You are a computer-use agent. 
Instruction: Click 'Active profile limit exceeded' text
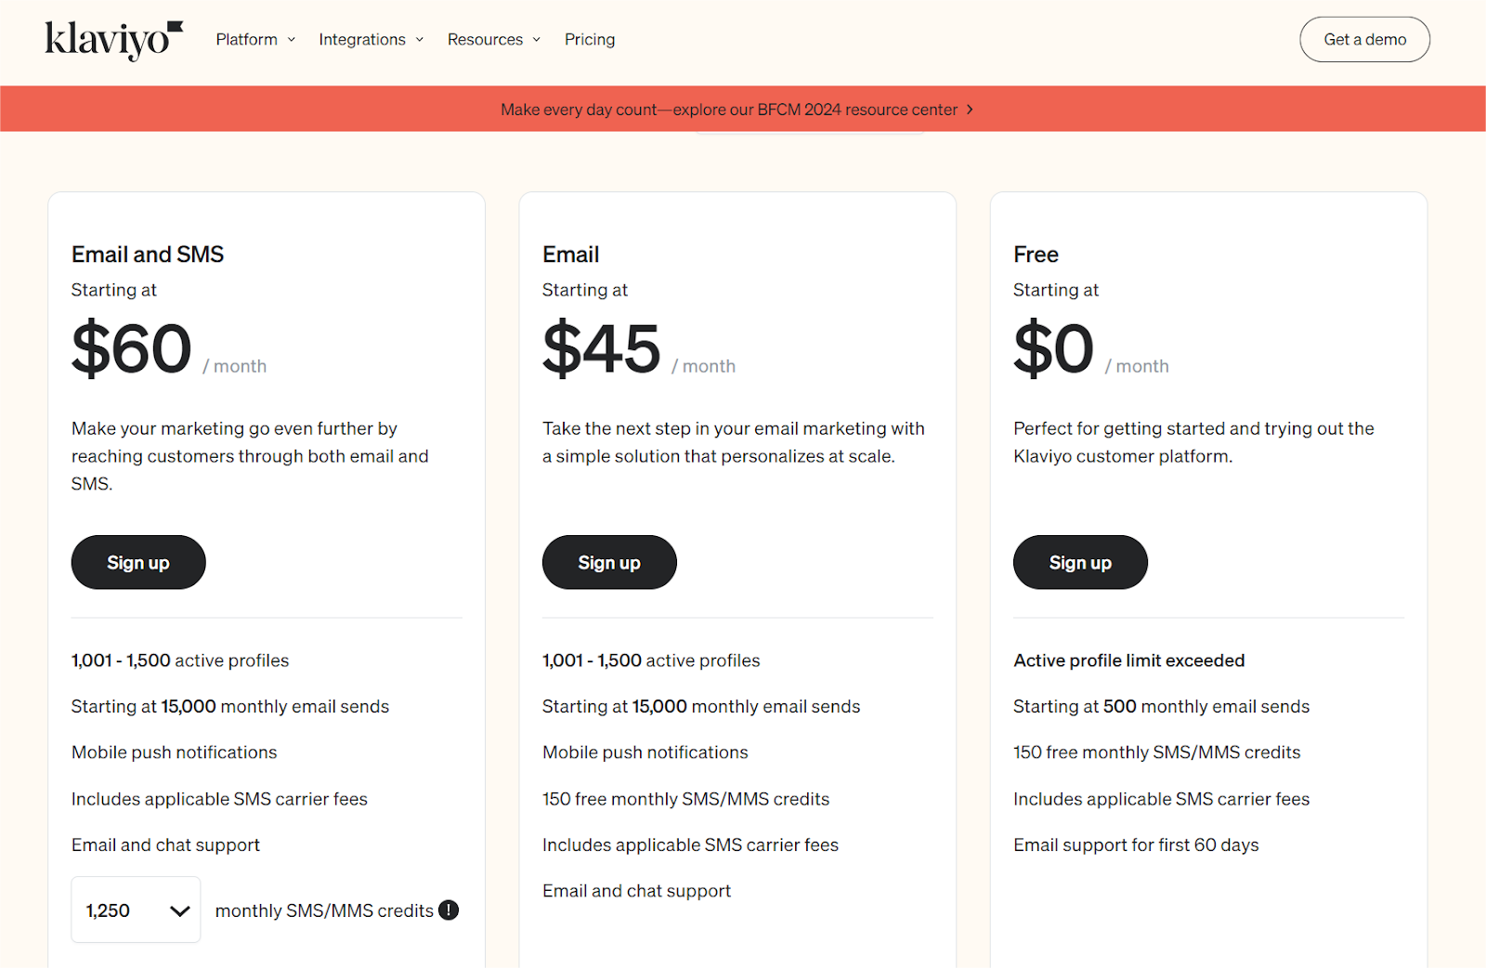click(1129, 661)
